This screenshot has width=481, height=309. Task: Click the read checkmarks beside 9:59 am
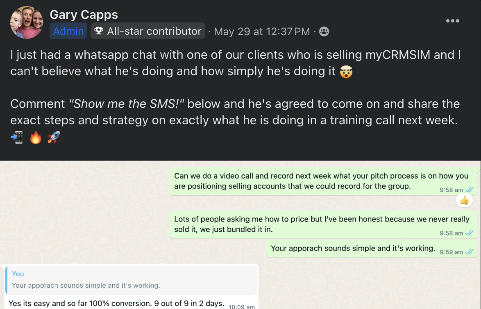pyautogui.click(x=469, y=252)
